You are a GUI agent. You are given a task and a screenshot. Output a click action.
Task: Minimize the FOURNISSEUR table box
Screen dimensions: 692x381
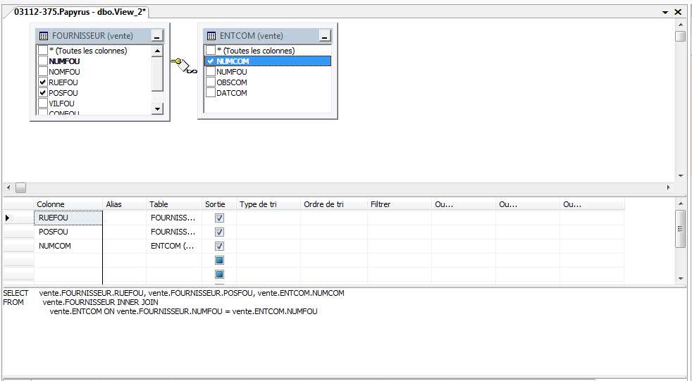[157, 36]
